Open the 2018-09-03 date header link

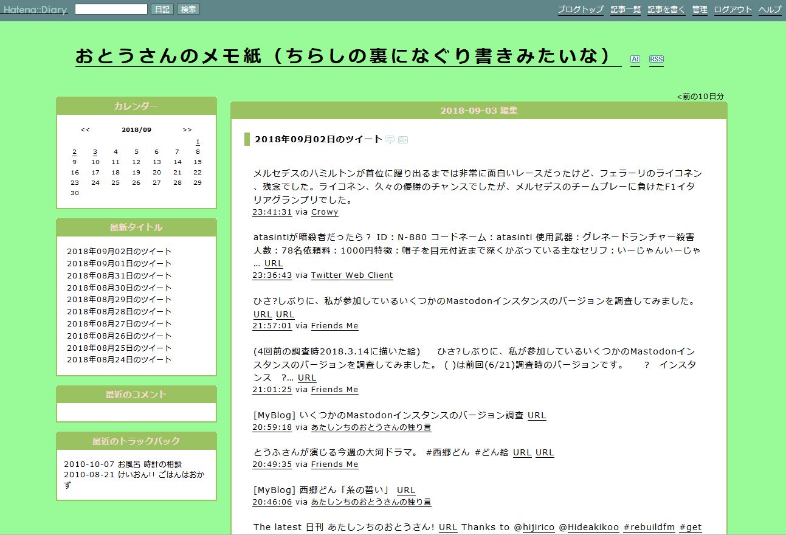point(469,111)
